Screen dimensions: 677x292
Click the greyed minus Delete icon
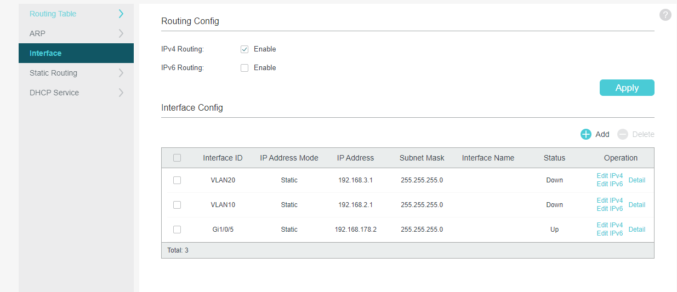[x=623, y=134]
